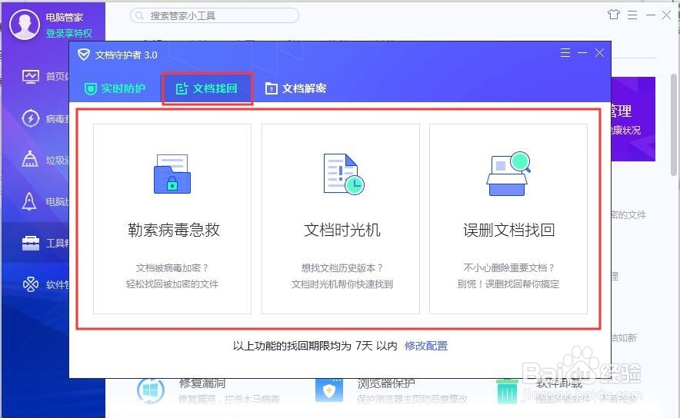This screenshot has width=680, height=418.
Task: Click the 实时防护 tab shield icon
Action: (90, 89)
